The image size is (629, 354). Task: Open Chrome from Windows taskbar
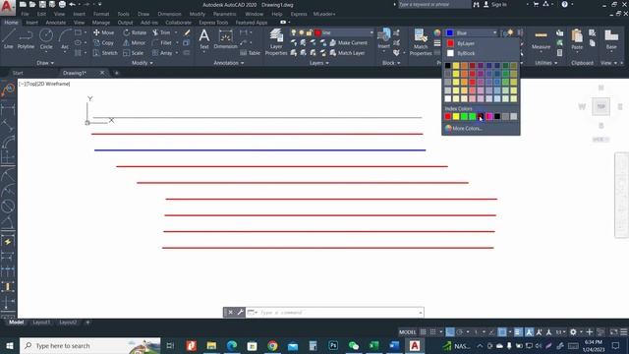272,345
